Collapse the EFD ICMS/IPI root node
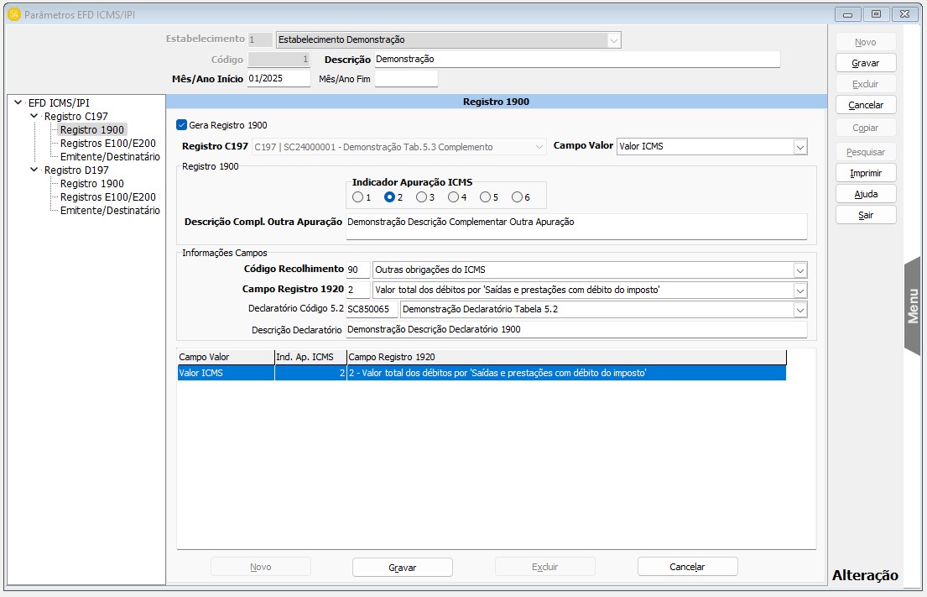The image size is (927, 597). tap(18, 103)
